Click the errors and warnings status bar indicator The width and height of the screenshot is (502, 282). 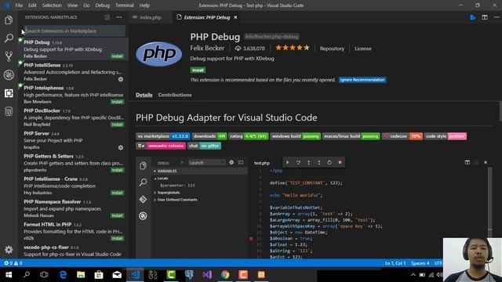point(13,263)
